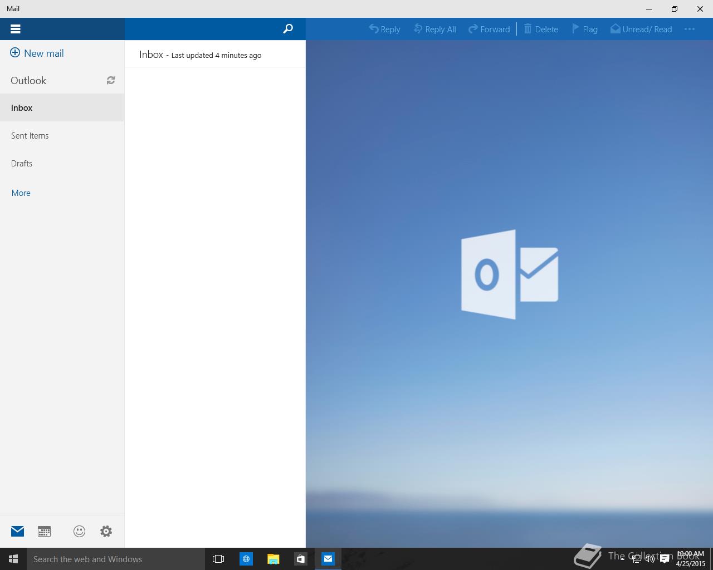Click the Search the web and Windows box
This screenshot has height=570, width=713.
(116, 559)
